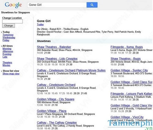Open Cathay - Cineleisure Orchard theater link

click(56, 85)
